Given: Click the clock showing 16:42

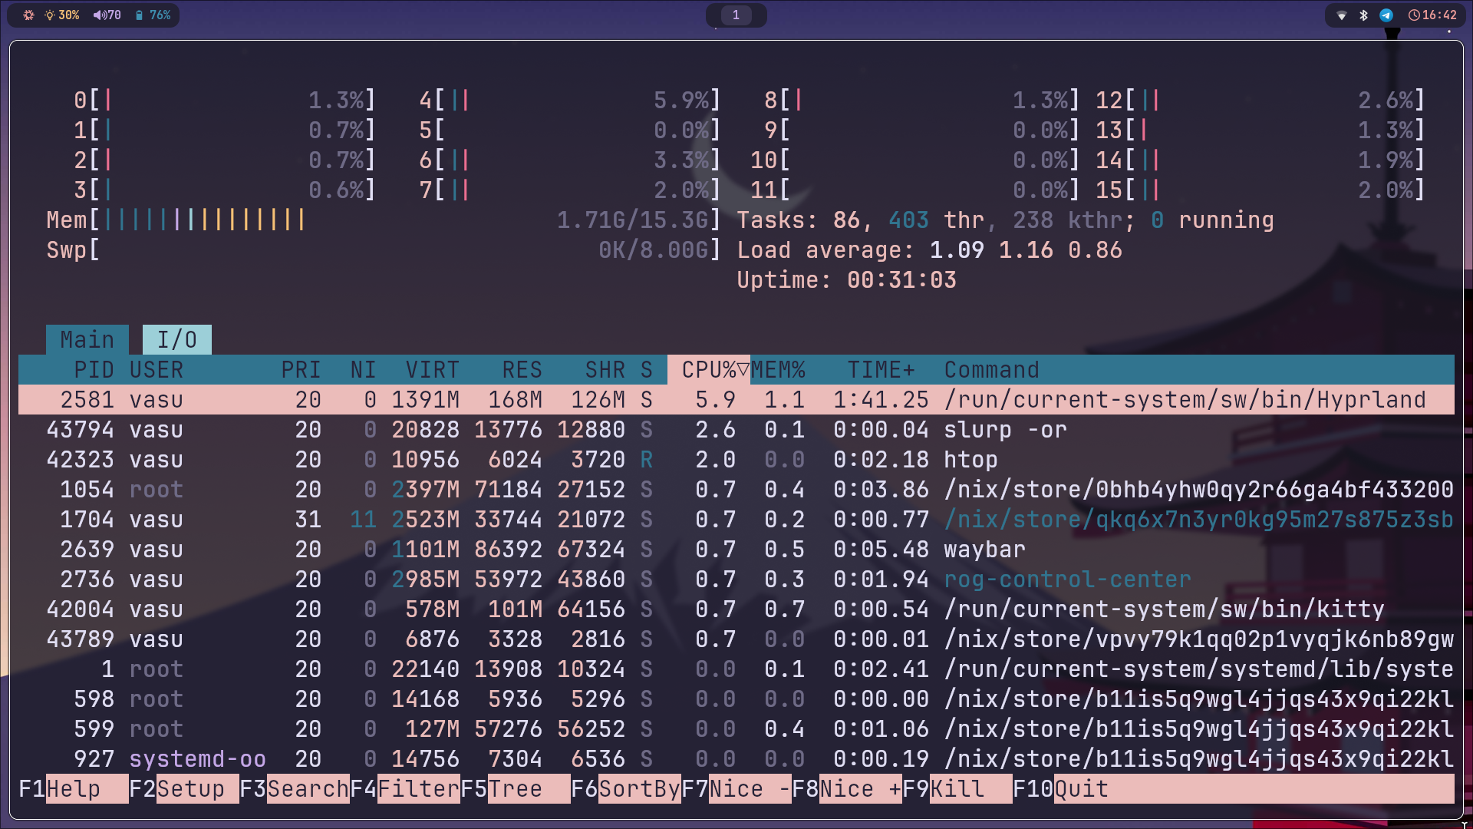Looking at the screenshot, I should [x=1432, y=15].
